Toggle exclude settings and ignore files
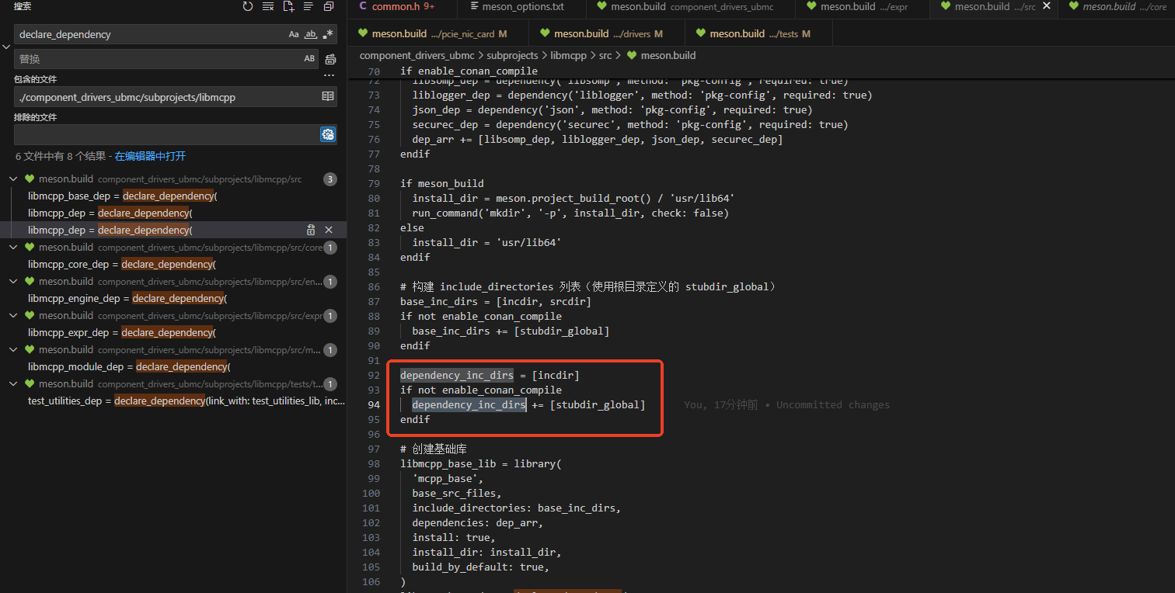1175x593 pixels. pyautogui.click(x=328, y=135)
